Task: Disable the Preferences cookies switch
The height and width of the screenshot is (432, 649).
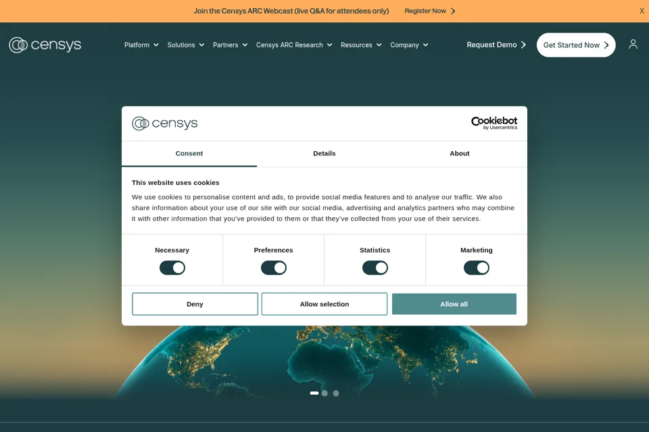Action: point(274,268)
